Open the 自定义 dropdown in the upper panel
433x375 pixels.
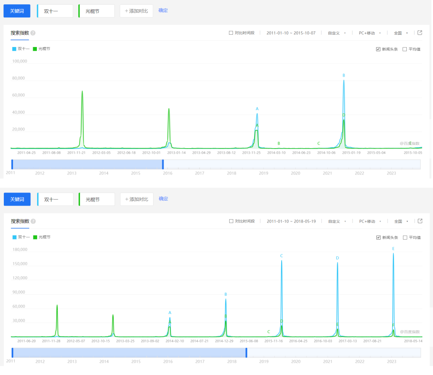coord(337,33)
